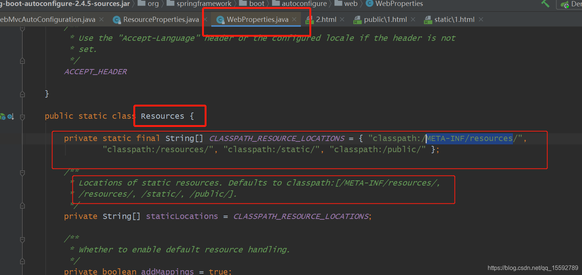Click the implemented-in gutter arrow icon beside Resources class
Viewport: 582px width, 275px height.
[x=10, y=117]
